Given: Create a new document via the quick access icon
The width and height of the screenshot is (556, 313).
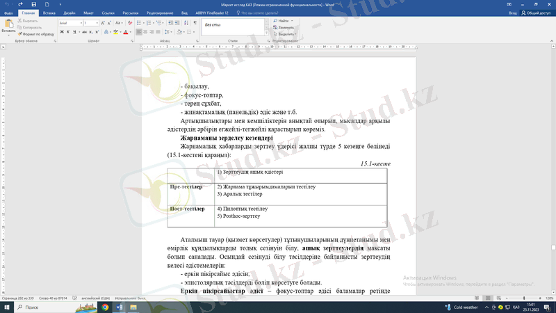Looking at the screenshot, I should (47, 4).
